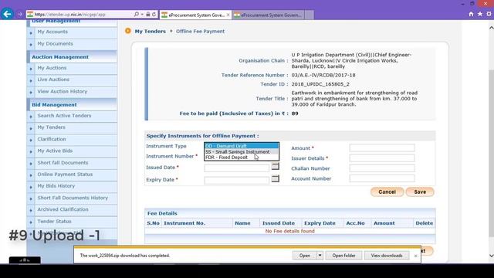Image resolution: width=494 pixels, height=278 pixels.
Task: Open calendar picker for Issued Date
Action: [275, 166]
